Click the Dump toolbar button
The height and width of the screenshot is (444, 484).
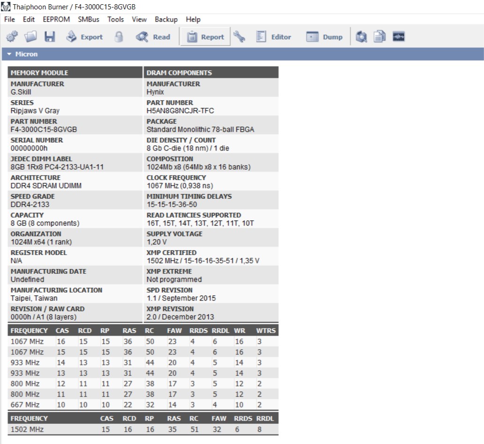[324, 37]
